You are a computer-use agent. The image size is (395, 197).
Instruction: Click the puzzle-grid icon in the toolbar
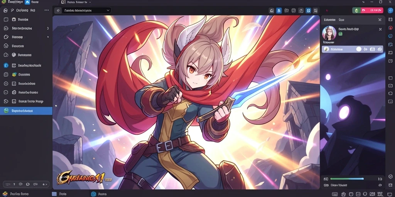click(286, 10)
